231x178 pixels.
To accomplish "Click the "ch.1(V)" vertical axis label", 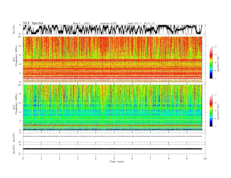I will (14, 29).
